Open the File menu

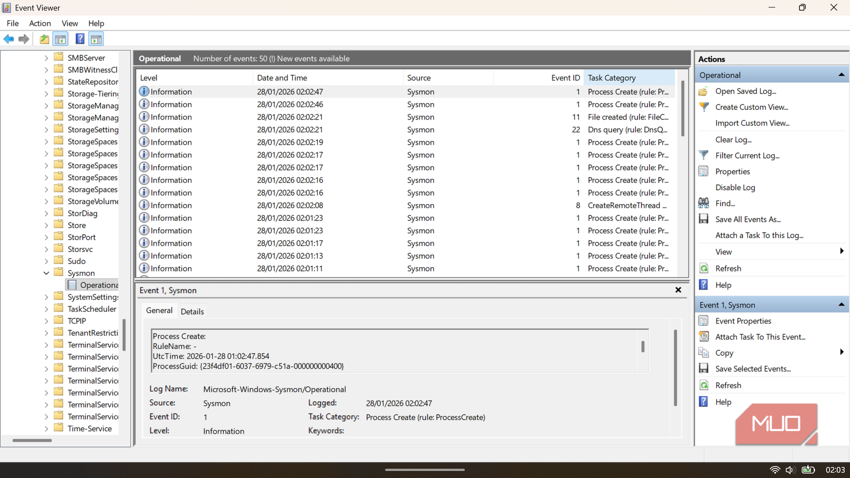12,23
